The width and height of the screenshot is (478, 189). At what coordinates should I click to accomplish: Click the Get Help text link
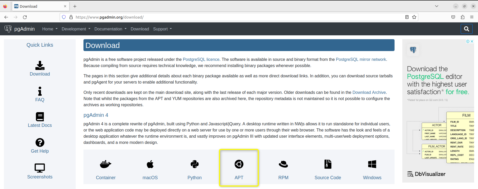tap(40, 151)
